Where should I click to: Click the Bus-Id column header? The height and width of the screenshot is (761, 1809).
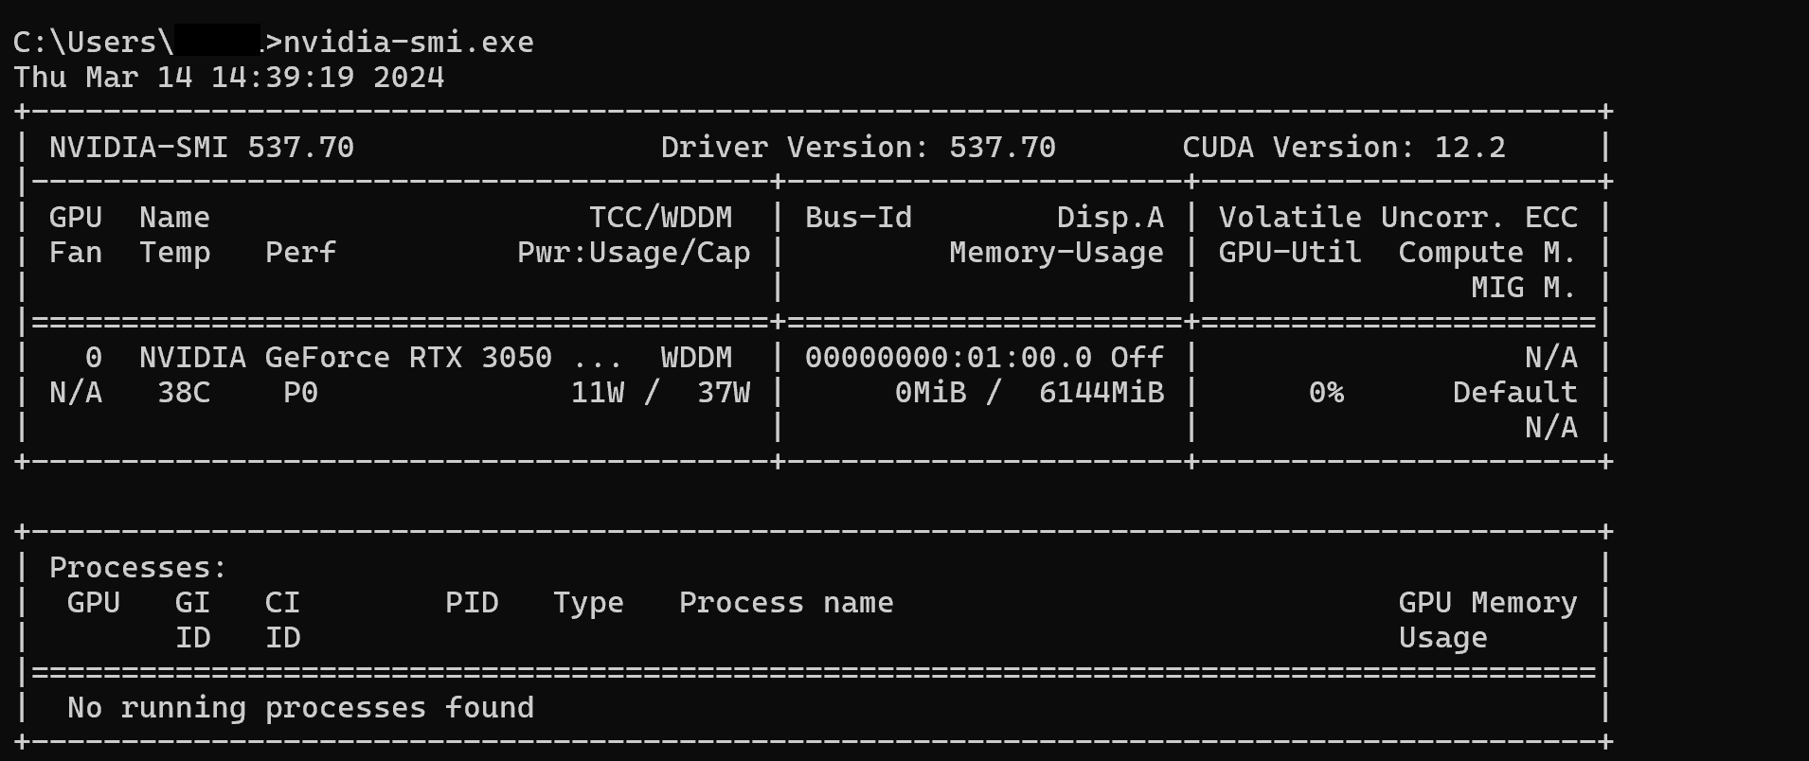pos(858,218)
